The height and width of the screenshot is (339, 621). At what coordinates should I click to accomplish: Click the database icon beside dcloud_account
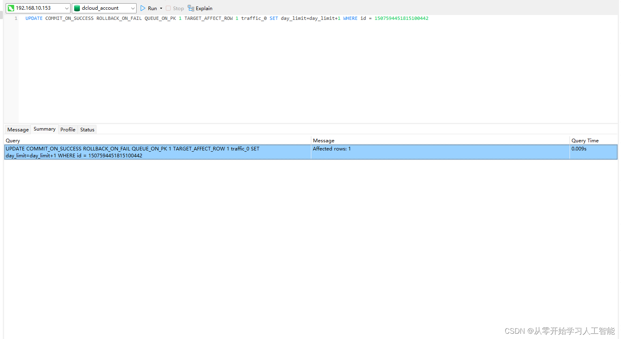pos(77,8)
